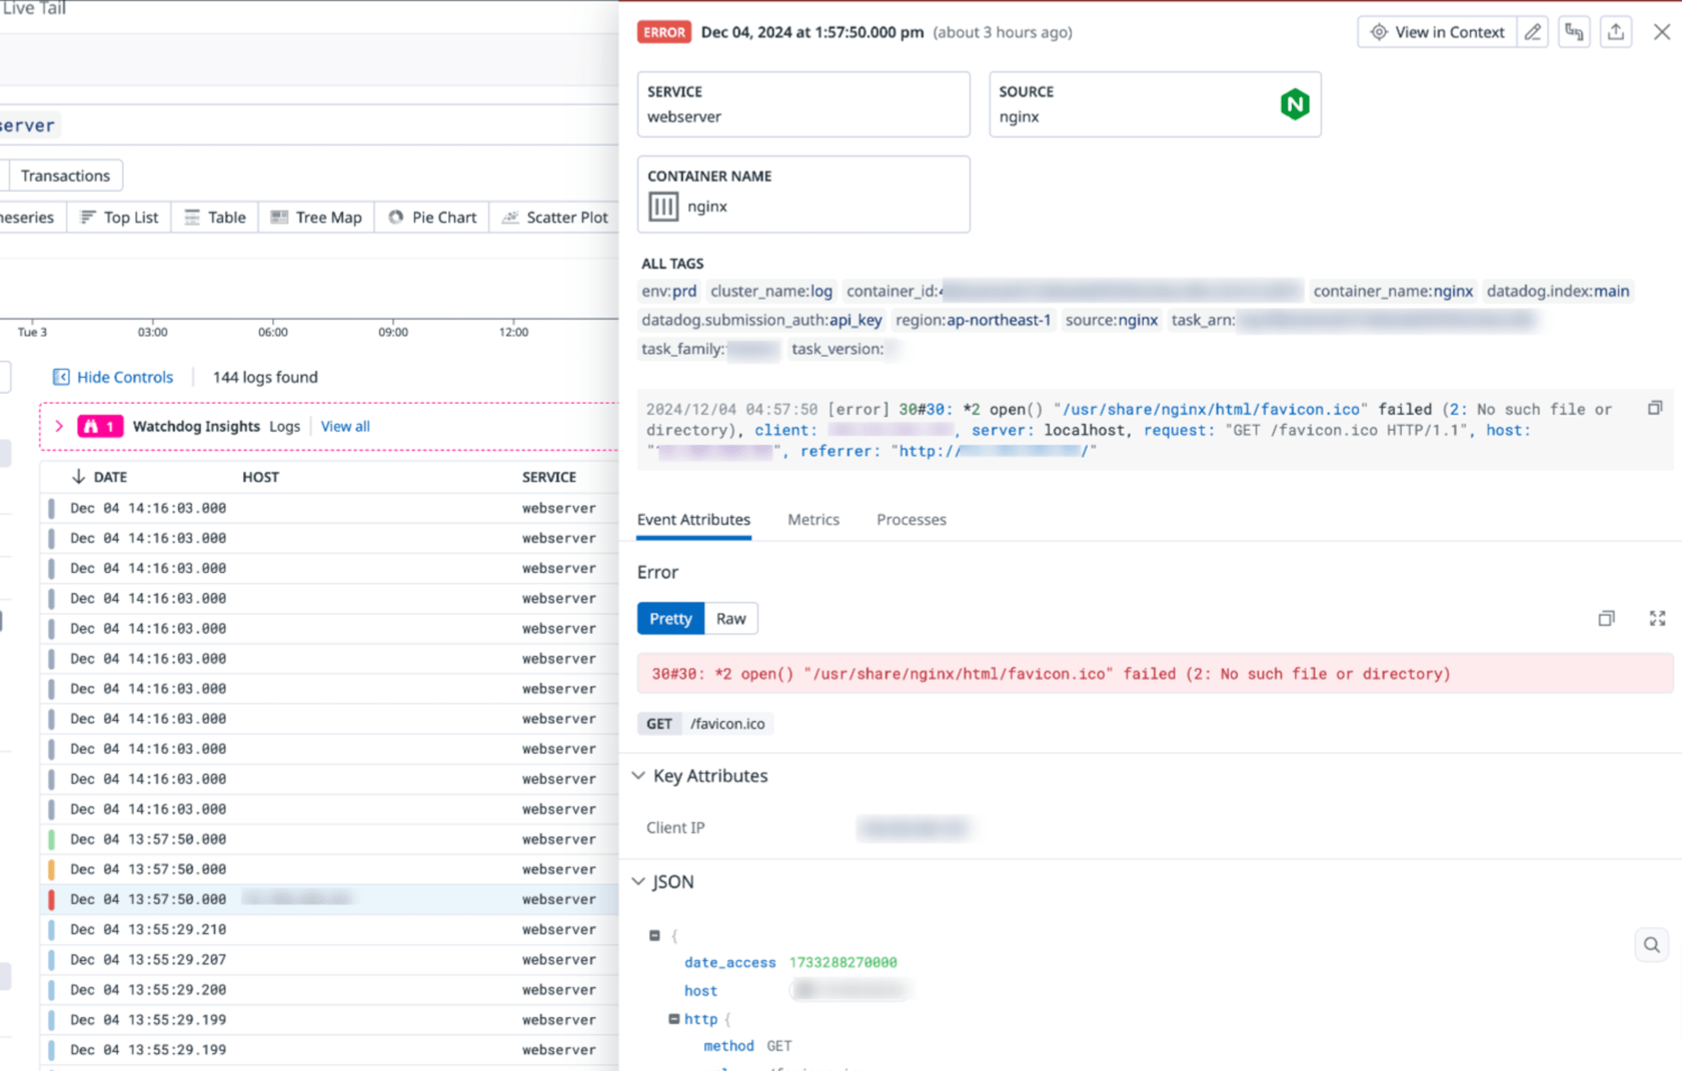Open log row Dec 04 13:55:29.210
The height and width of the screenshot is (1071, 1682).
[x=329, y=930]
